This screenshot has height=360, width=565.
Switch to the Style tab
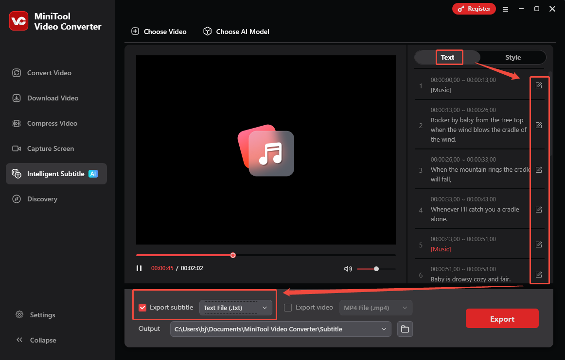pyautogui.click(x=512, y=57)
